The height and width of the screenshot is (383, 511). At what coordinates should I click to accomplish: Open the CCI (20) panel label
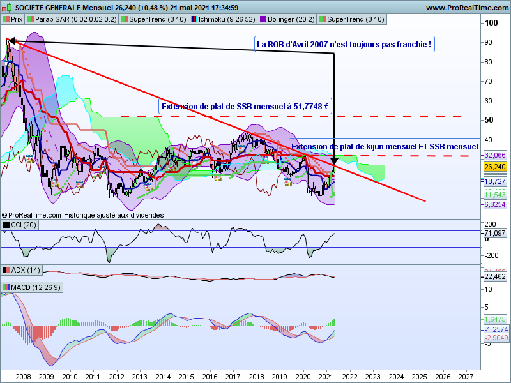pyautogui.click(x=20, y=225)
